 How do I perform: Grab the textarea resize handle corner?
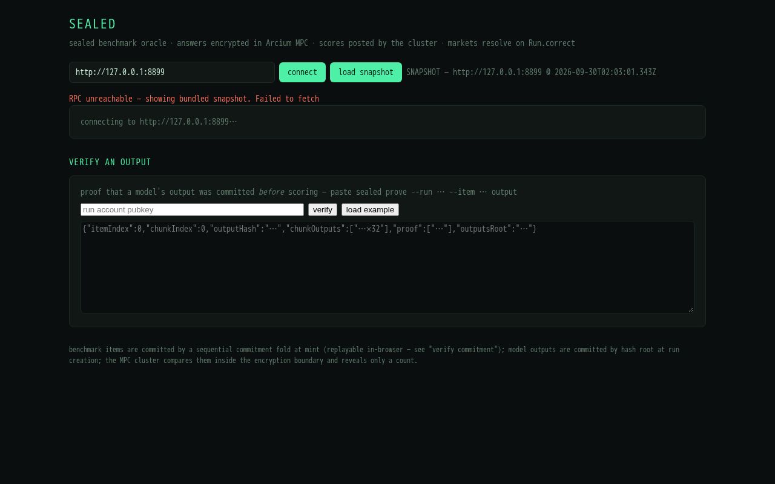690,309
